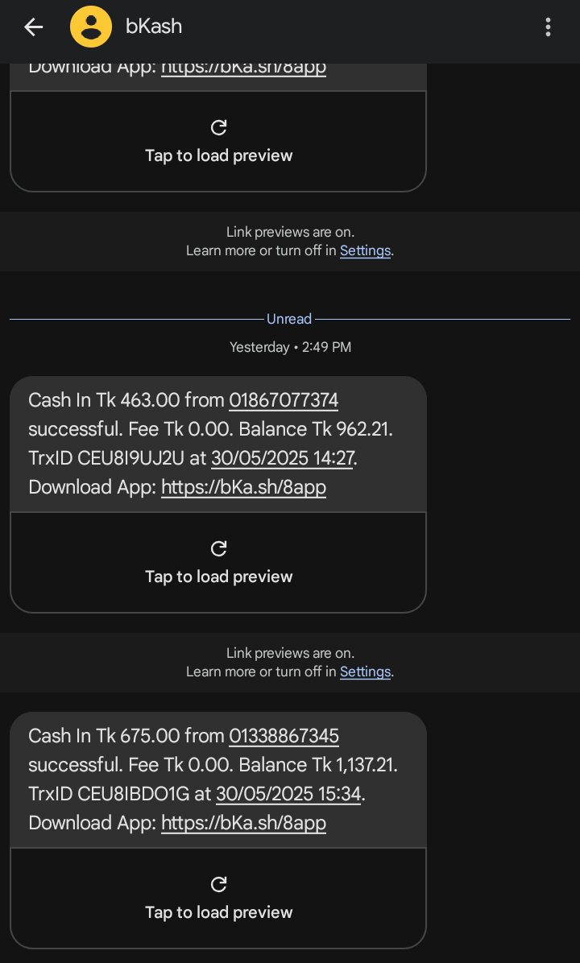Click phone number 01867077374 link

tap(284, 399)
